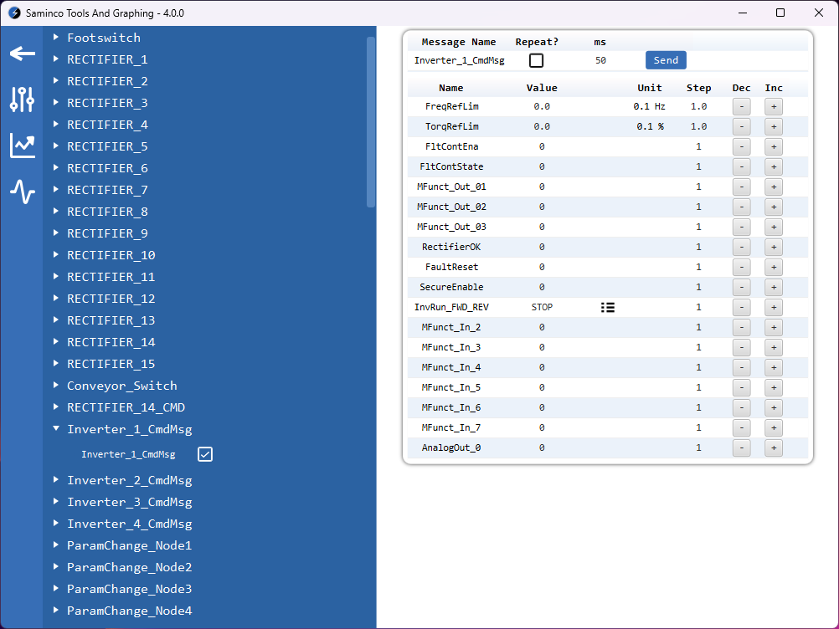Expand the ParamChange_Node1 node
839x629 pixels.
[55, 545]
